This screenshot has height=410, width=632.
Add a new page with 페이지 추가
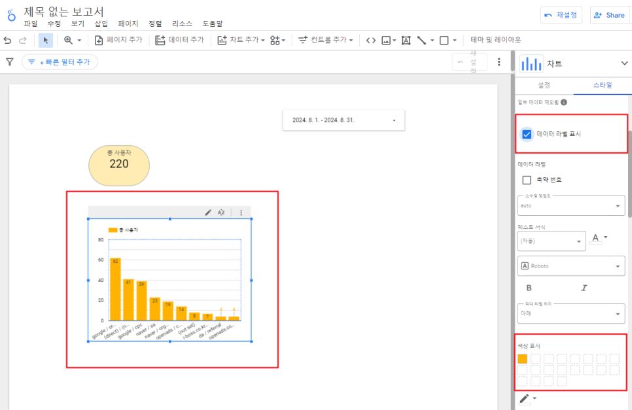tap(118, 41)
